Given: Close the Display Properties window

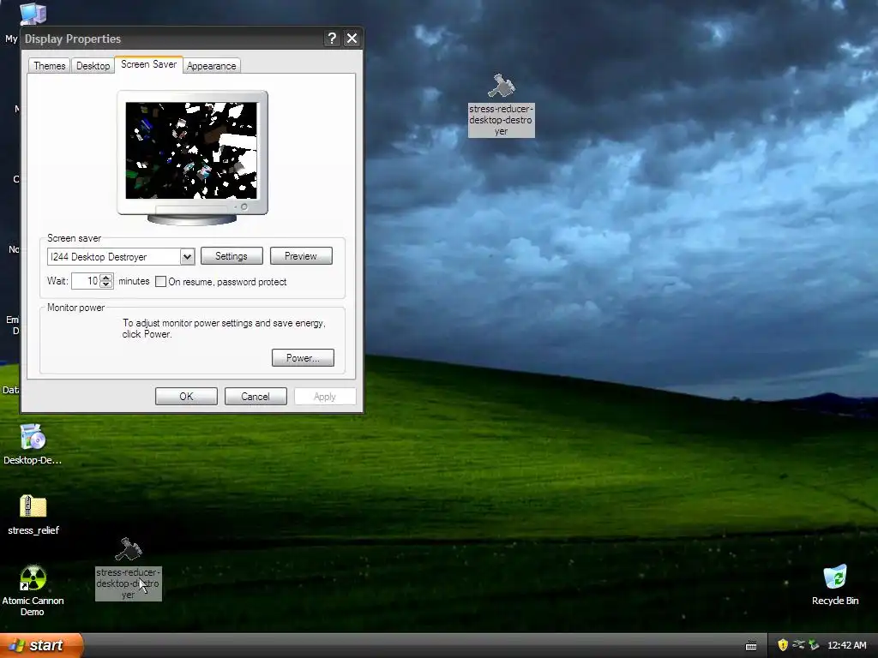Looking at the screenshot, I should (x=352, y=38).
